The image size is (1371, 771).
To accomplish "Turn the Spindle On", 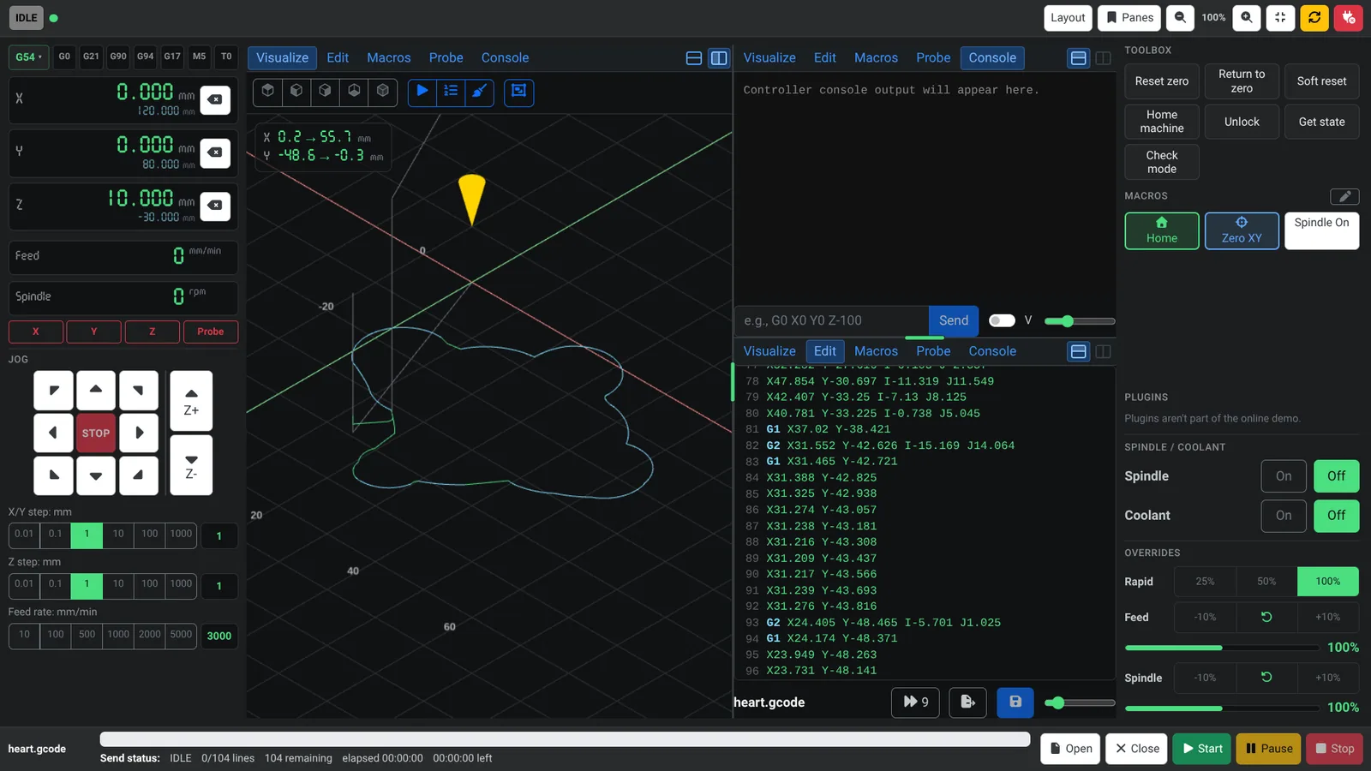I will [x=1284, y=476].
